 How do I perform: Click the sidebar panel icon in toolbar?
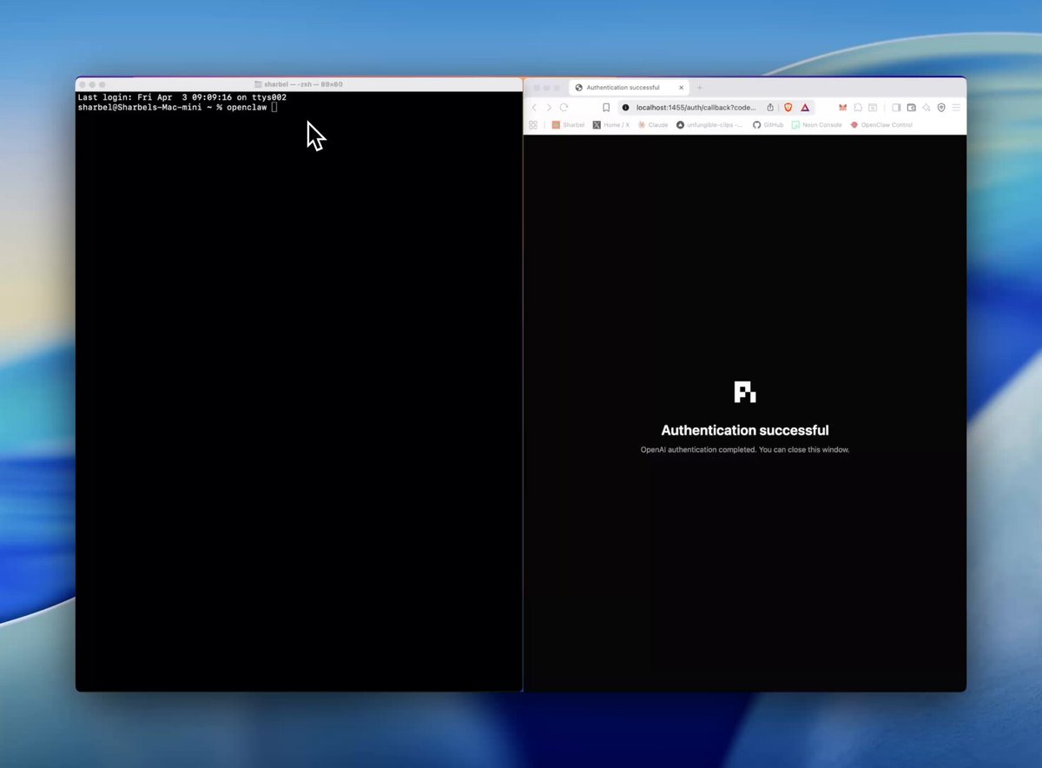895,108
